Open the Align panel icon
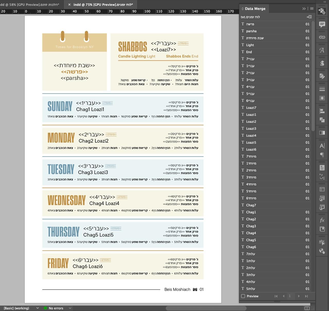329x311 pixels. tap(322, 111)
